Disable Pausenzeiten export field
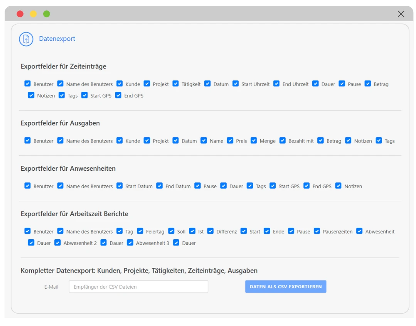 (x=317, y=231)
